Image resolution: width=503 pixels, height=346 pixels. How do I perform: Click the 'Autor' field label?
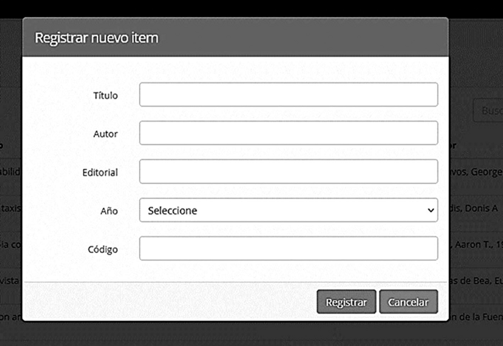(x=105, y=134)
